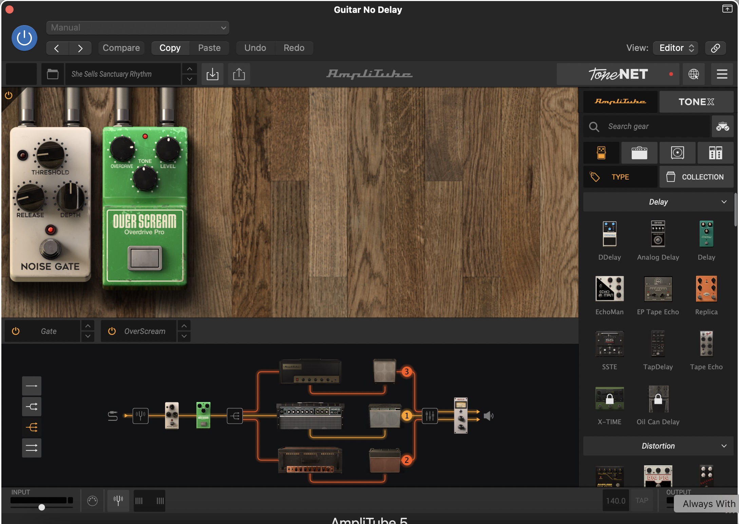739x524 pixels.
Task: Open the View Editor dropdown
Action: (x=676, y=48)
